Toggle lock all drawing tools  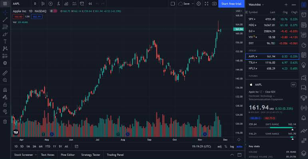tap(5, 105)
